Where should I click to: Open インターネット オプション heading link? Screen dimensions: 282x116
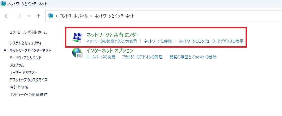(110, 51)
